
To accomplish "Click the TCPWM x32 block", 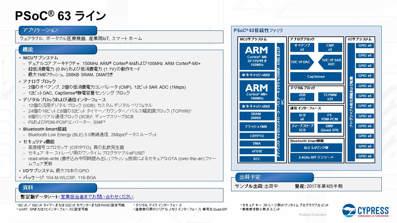I will click(x=330, y=97).
